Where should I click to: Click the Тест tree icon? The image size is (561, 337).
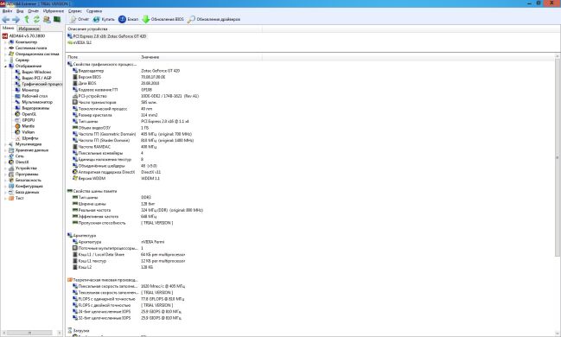pyautogui.click(x=11, y=198)
